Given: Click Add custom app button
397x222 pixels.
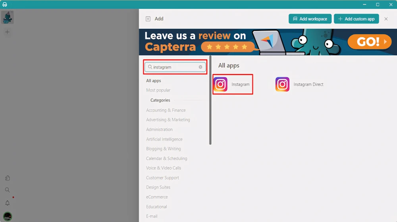Looking at the screenshot, I should [x=356, y=19].
